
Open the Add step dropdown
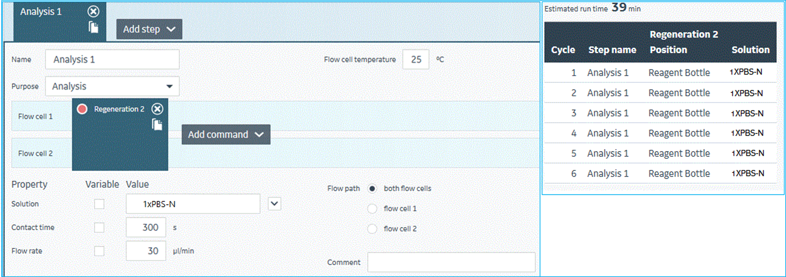[x=149, y=29]
